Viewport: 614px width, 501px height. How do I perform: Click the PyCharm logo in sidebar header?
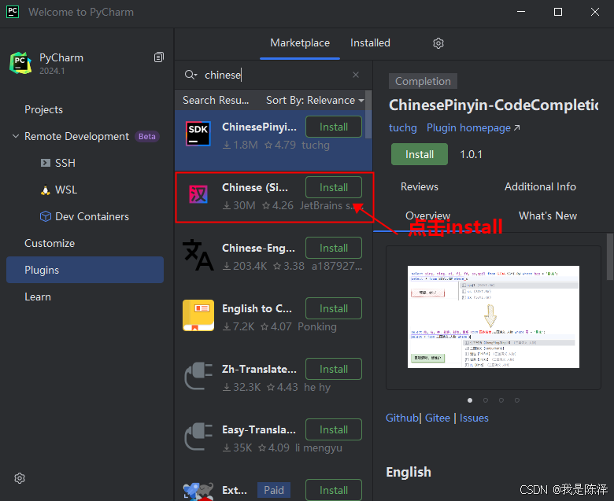tap(20, 63)
